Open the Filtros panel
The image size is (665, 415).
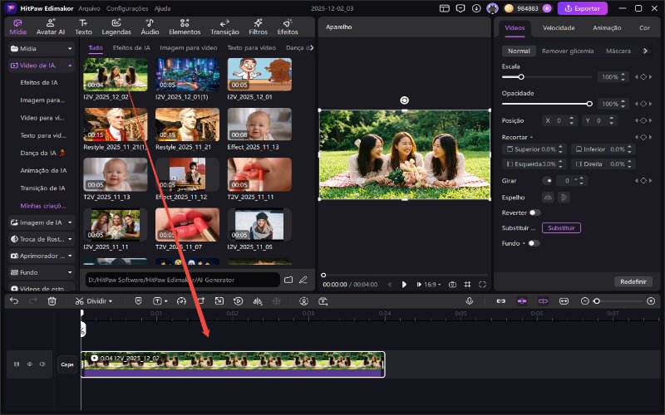point(258,27)
